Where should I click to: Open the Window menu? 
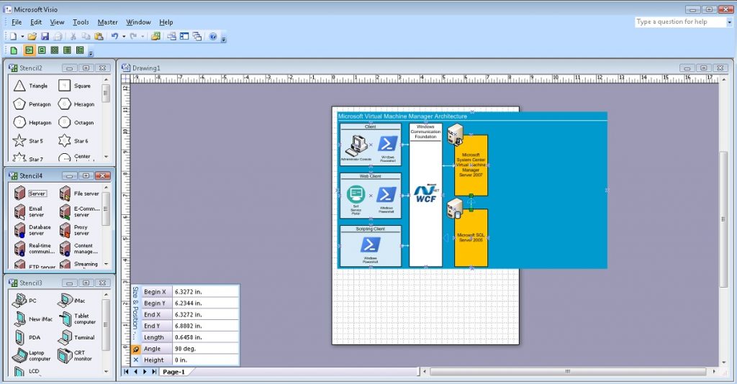[138, 22]
